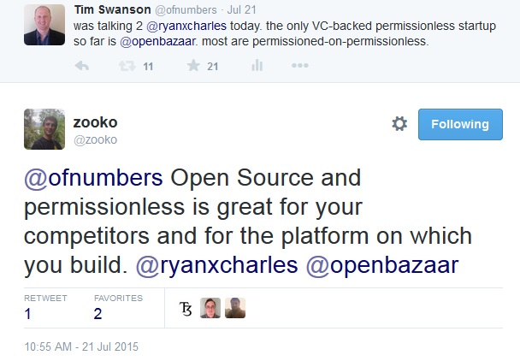Screen dimensions: 520x361
Task: Favorite Tim Swanson's tweet with the star
Action: (x=193, y=65)
